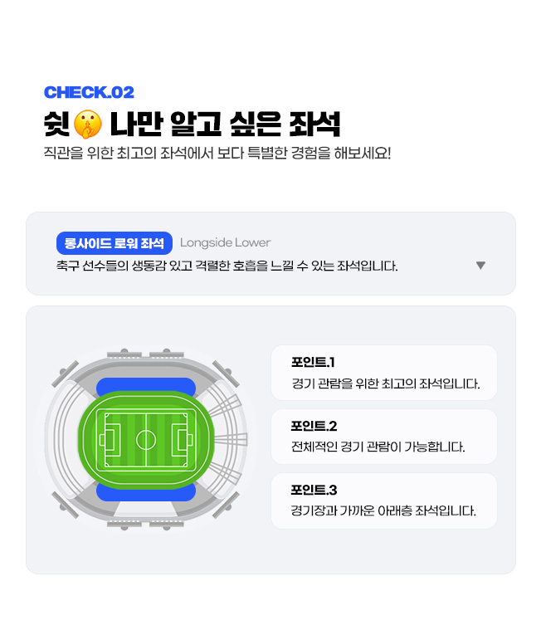
Task: Click subtitle text about 최고의 좌석
Action: coord(217,153)
